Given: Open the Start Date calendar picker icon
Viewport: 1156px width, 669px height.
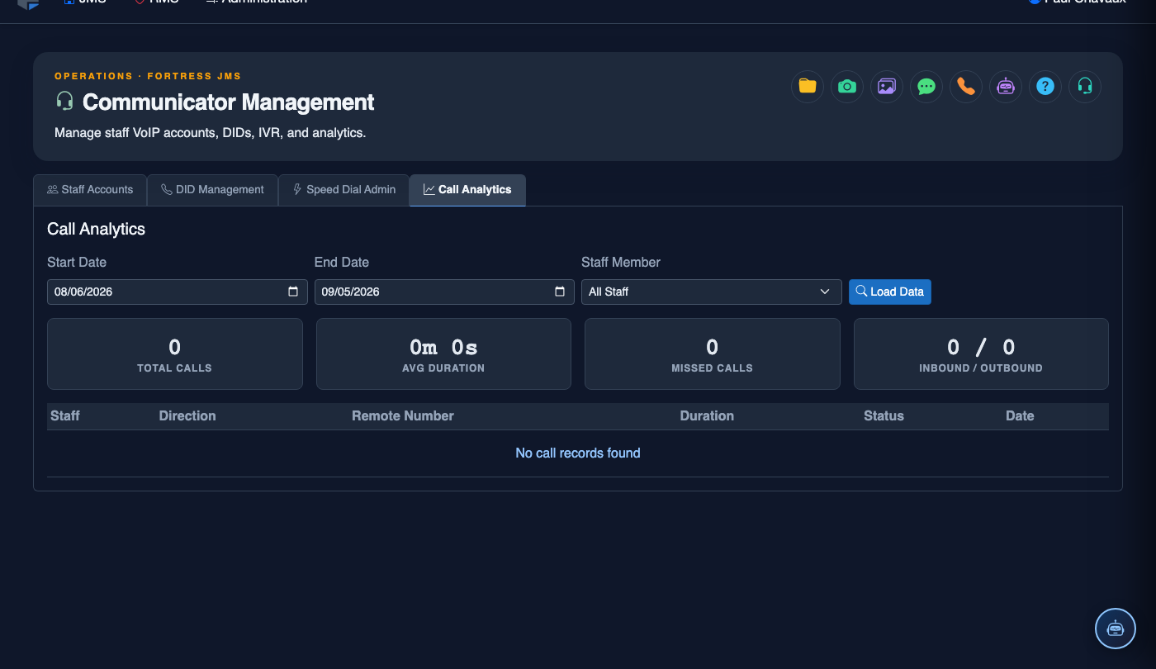Looking at the screenshot, I should (293, 292).
